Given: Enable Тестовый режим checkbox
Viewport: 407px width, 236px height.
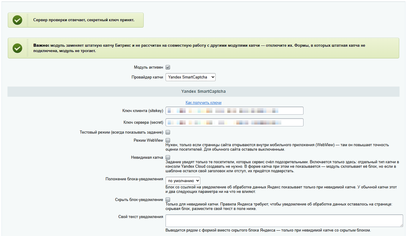Looking at the screenshot, I should [x=168, y=132].
